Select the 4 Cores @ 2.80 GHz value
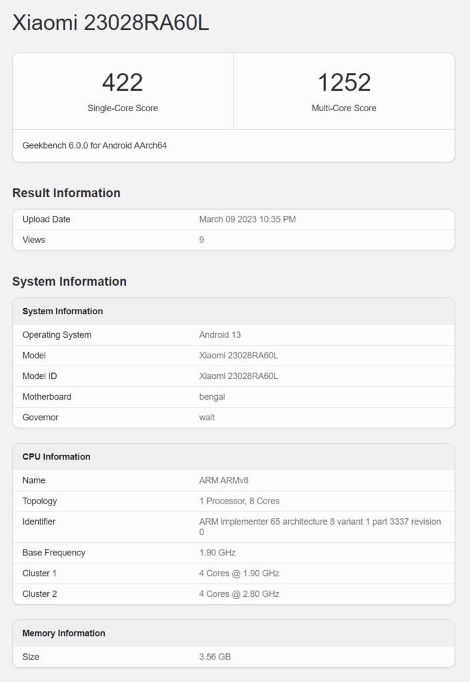Image resolution: width=470 pixels, height=682 pixels. click(239, 593)
